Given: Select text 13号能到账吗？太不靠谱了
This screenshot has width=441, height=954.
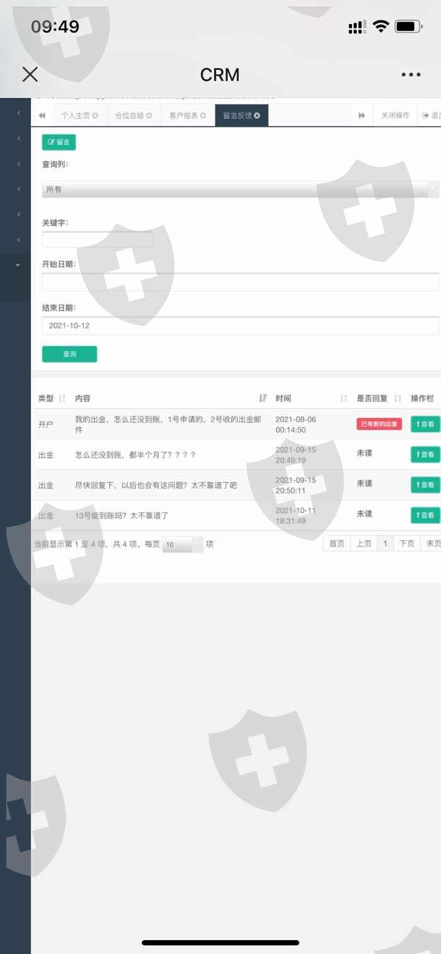Looking at the screenshot, I should point(122,515).
